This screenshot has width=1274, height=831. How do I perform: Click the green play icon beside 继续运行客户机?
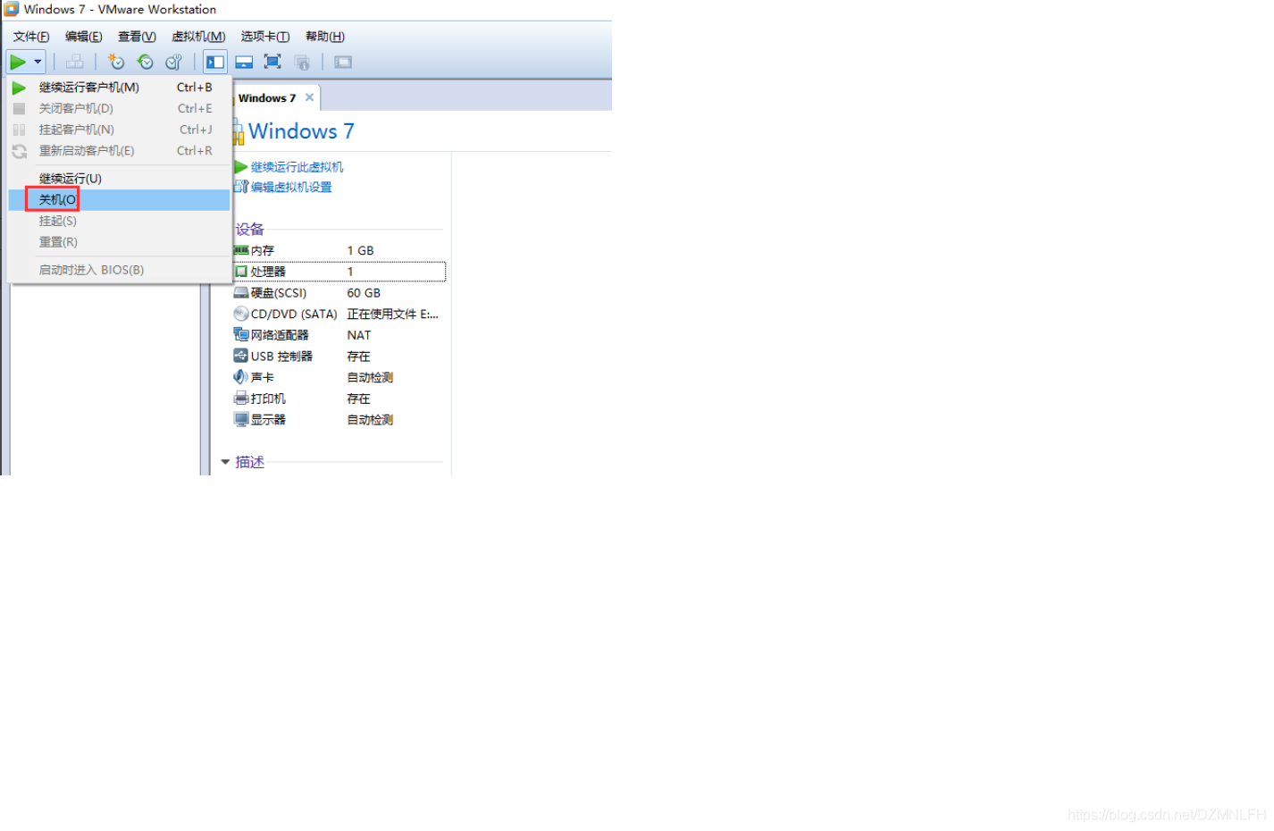pyautogui.click(x=19, y=88)
